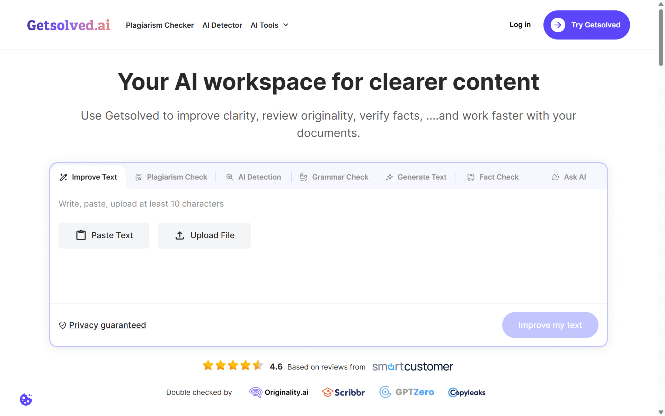665x416 pixels.
Task: Click the privacy shield icon
Action: coord(63,325)
